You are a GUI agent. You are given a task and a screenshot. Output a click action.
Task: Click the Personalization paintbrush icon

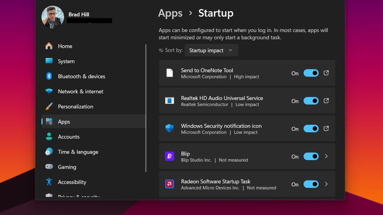pyautogui.click(x=49, y=107)
